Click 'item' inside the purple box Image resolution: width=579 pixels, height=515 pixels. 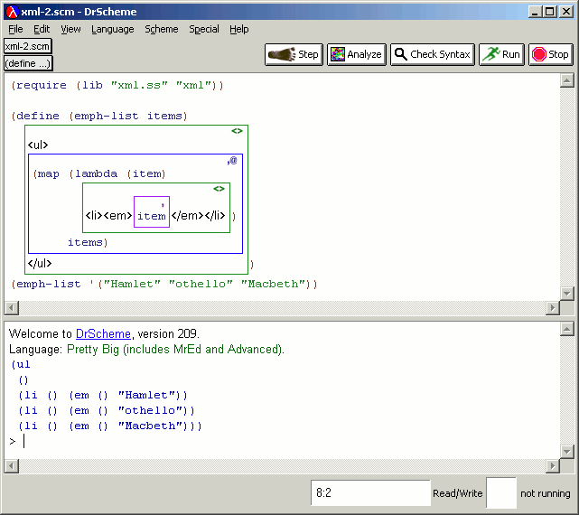point(152,216)
